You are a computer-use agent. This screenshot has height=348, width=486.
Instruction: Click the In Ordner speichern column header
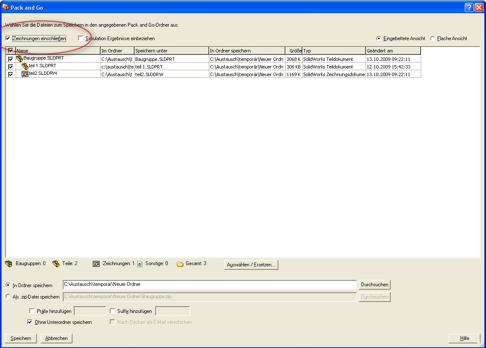point(247,51)
